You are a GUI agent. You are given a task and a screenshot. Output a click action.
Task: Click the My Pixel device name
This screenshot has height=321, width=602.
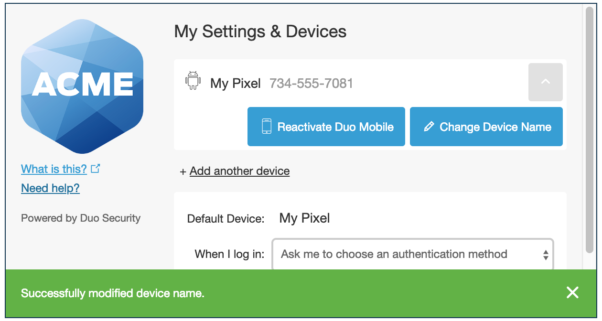click(x=236, y=84)
